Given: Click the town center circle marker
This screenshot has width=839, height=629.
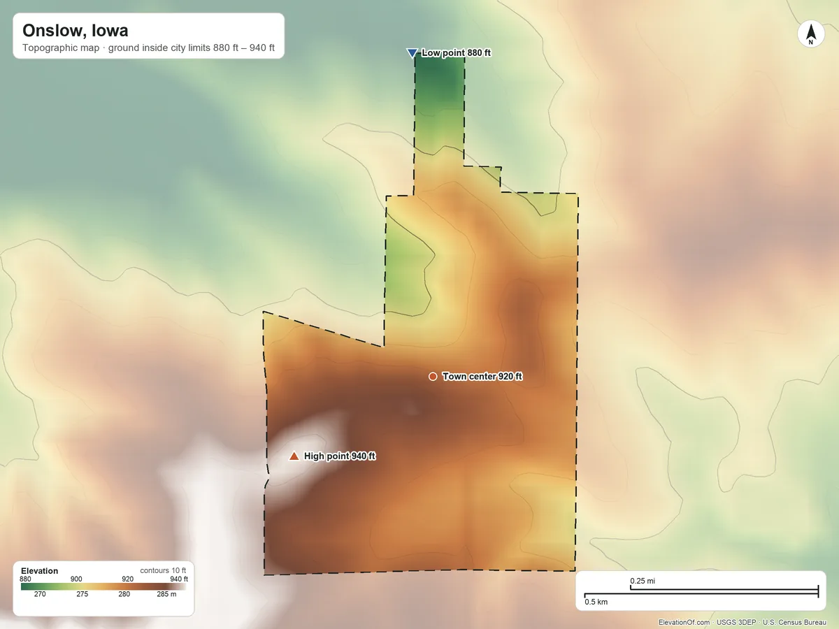Looking at the screenshot, I should [x=433, y=377].
